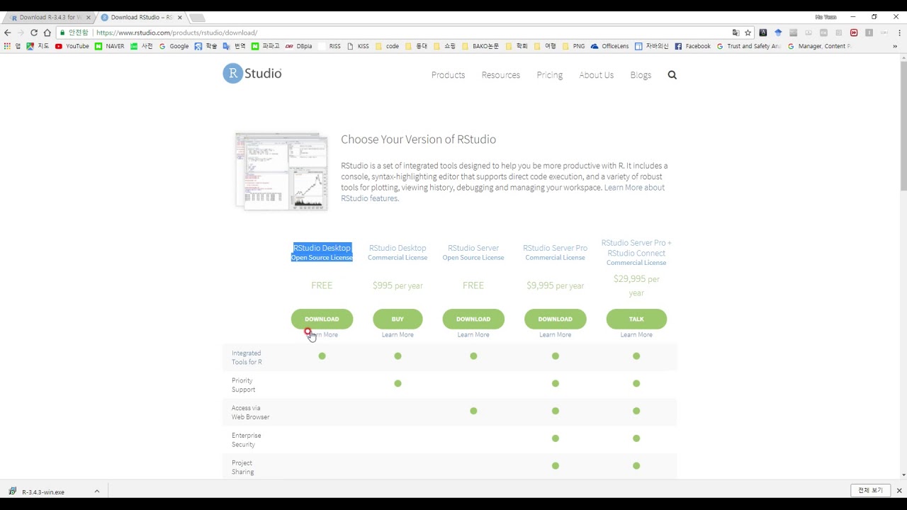Open the NAVER bookmark
The image size is (907, 510).
pos(110,46)
